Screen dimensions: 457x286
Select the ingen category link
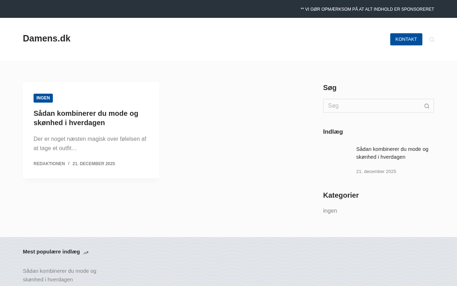(x=330, y=211)
